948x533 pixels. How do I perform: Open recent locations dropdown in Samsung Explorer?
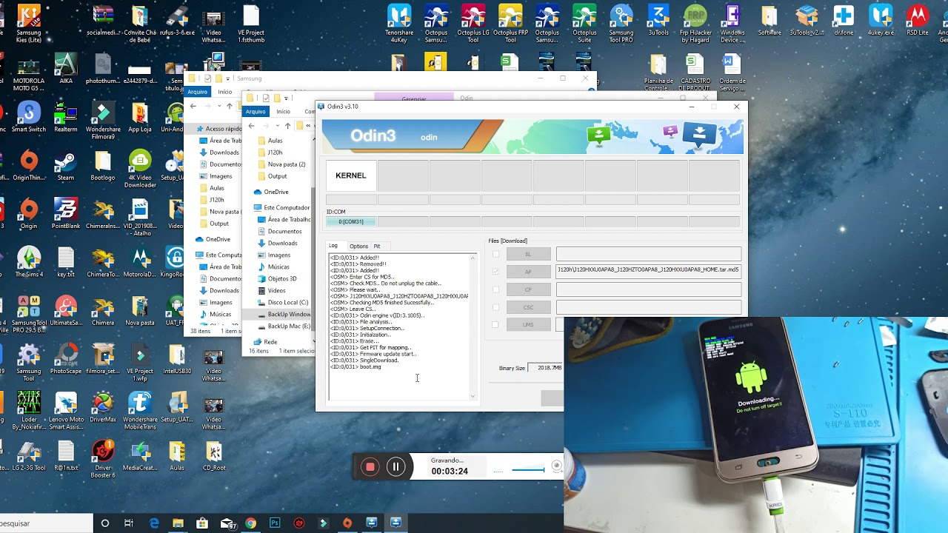[x=220, y=107]
